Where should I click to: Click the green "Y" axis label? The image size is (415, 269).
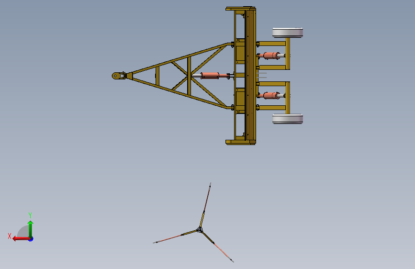(x=30, y=215)
